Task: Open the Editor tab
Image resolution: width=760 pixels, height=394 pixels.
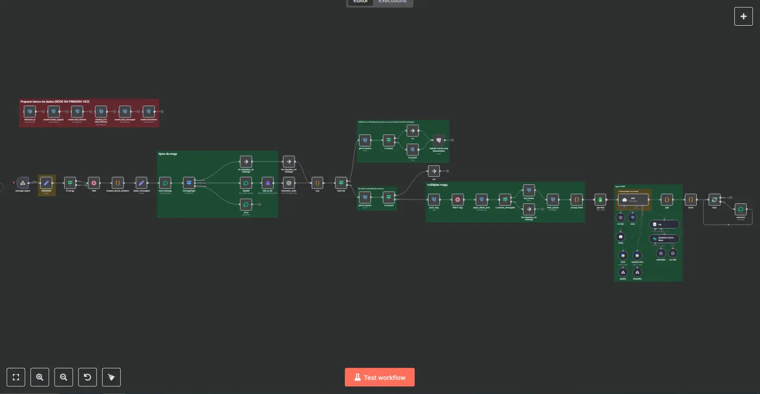Action: click(x=360, y=1)
